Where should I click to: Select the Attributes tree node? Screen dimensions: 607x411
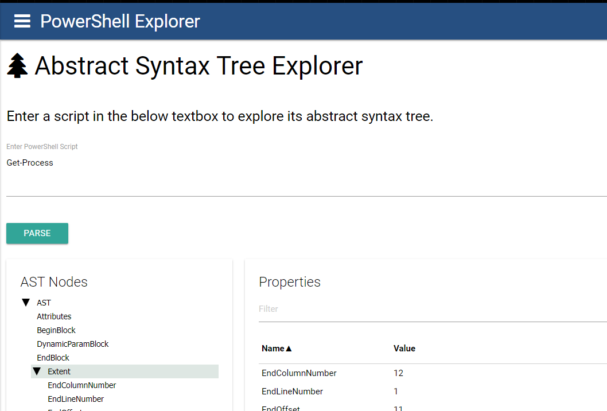pyautogui.click(x=54, y=316)
